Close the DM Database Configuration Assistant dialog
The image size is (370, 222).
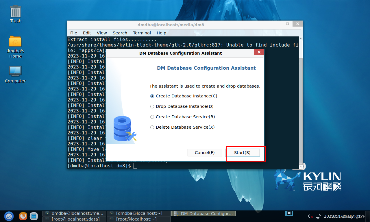coord(259,52)
